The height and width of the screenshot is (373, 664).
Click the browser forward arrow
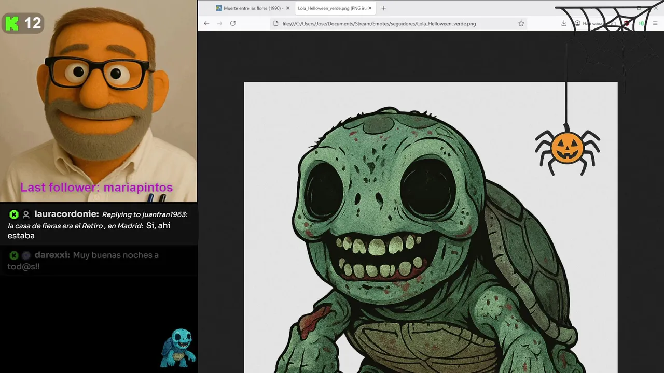(219, 23)
